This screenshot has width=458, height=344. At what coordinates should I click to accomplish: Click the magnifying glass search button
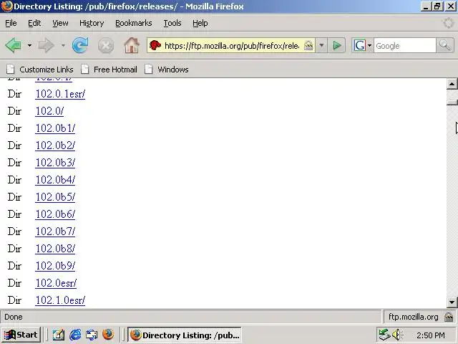[x=445, y=45]
